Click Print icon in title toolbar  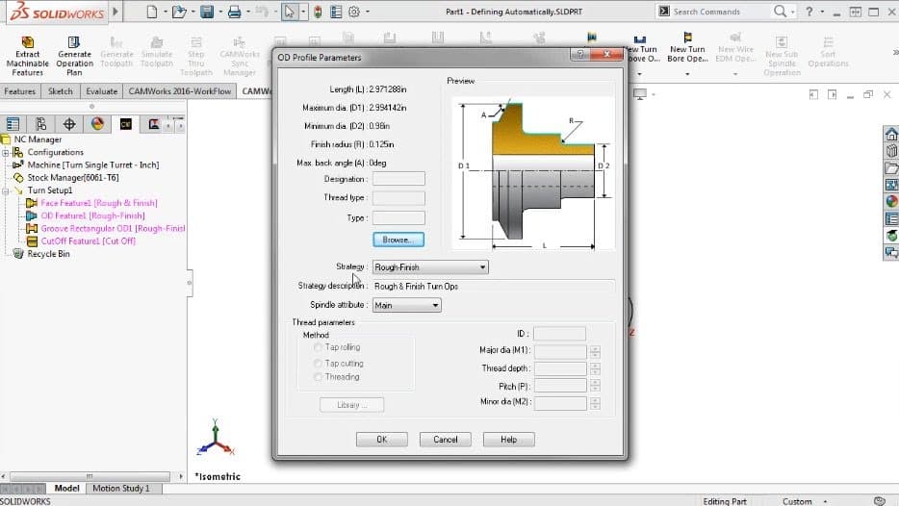coord(234,12)
